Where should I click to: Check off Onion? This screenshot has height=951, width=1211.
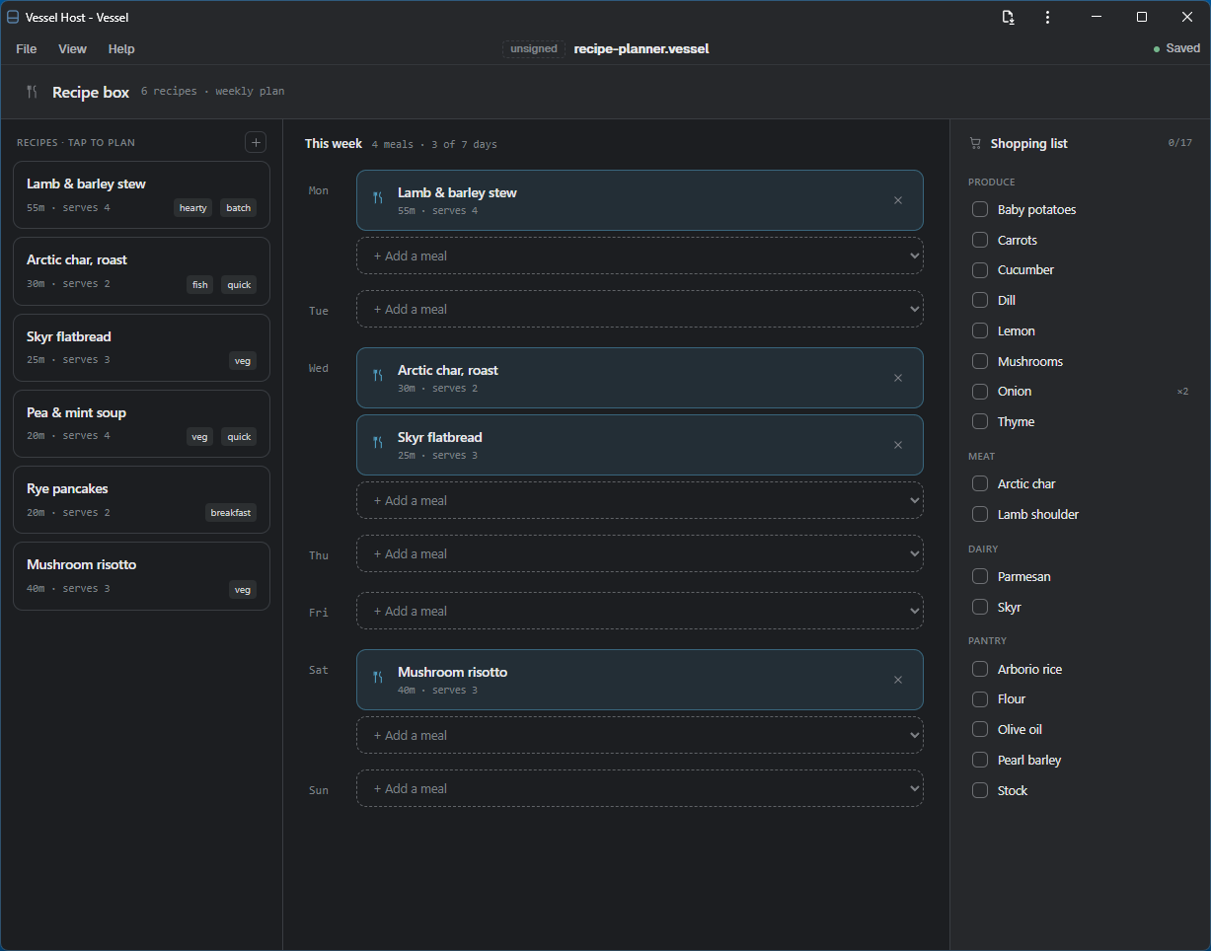click(980, 391)
